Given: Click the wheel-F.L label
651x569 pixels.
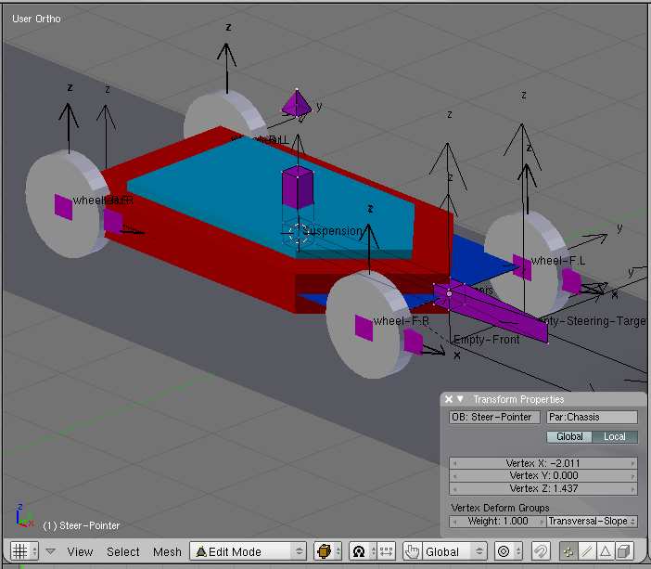Looking at the screenshot, I should [558, 261].
